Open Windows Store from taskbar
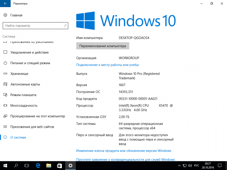The width and height of the screenshot is (227, 170). 60,166
